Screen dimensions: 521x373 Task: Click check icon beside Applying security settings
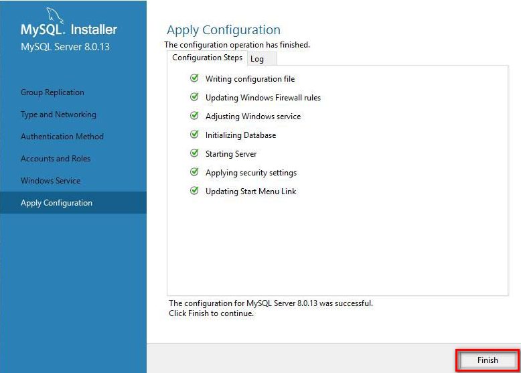click(x=194, y=171)
